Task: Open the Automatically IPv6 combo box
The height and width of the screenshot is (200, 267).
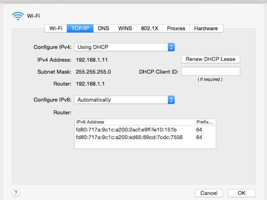Action: coord(124,100)
